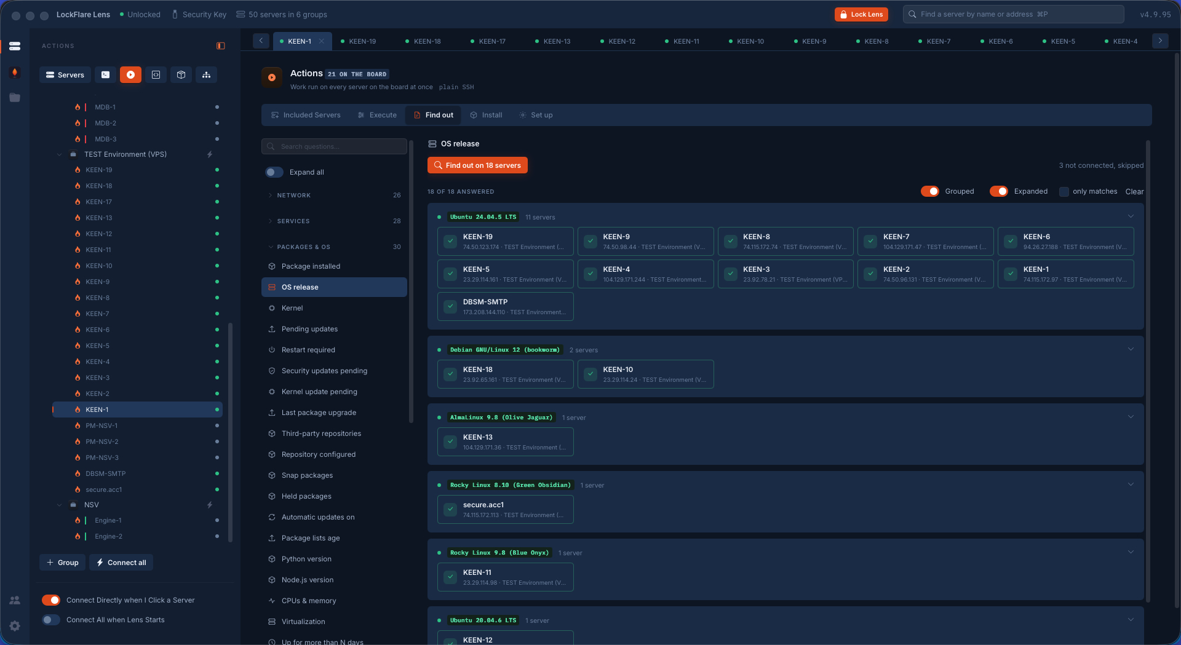The image size is (1181, 645).
Task: Click the Restart required power icon
Action: point(272,350)
